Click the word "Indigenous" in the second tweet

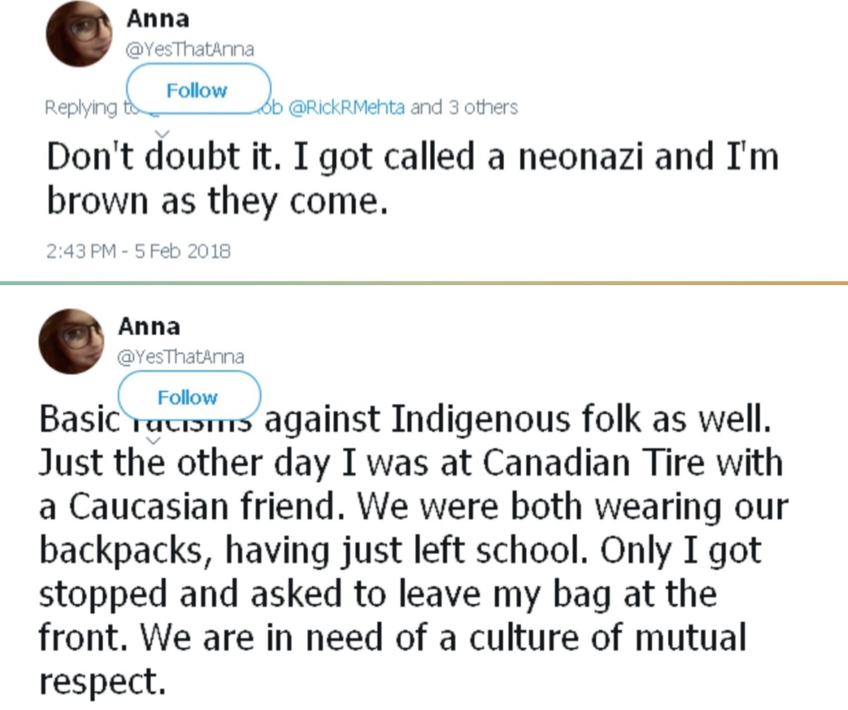(480, 419)
